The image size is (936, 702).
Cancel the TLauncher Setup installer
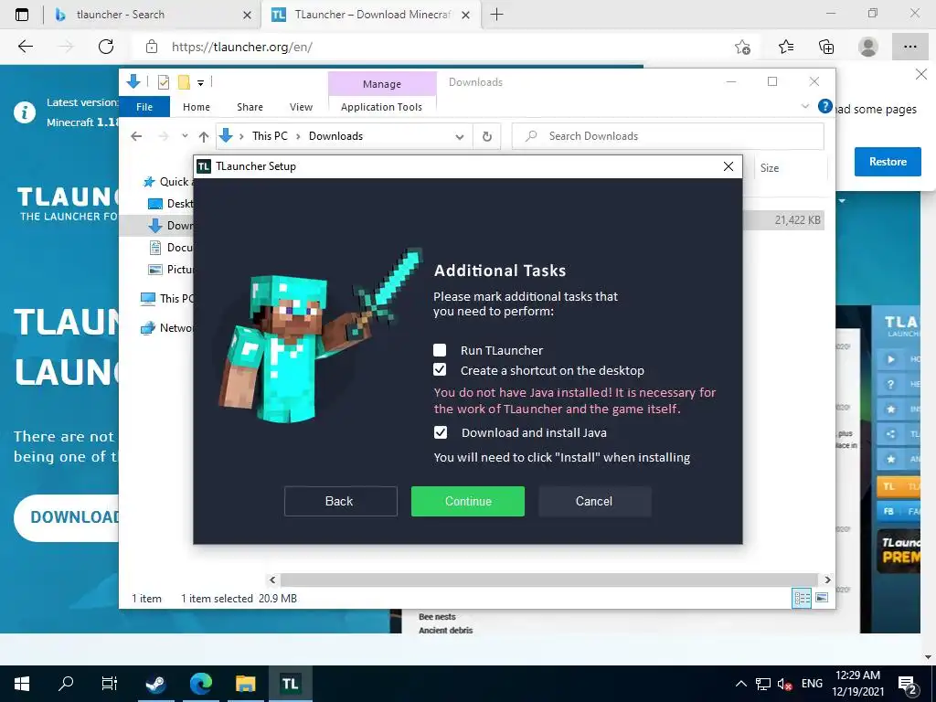click(x=594, y=501)
